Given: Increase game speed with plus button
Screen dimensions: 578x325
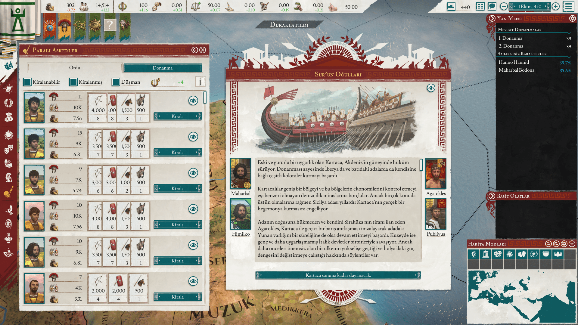Looking at the screenshot, I should click(556, 6).
